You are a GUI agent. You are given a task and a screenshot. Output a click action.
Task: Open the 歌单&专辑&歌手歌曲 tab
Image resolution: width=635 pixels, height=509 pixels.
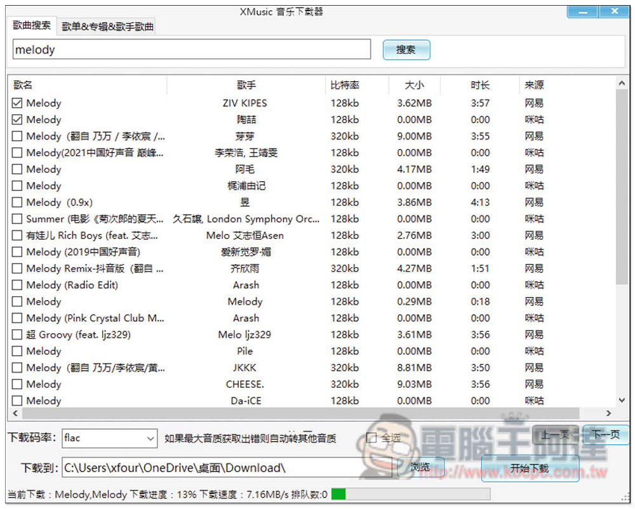[x=107, y=27]
